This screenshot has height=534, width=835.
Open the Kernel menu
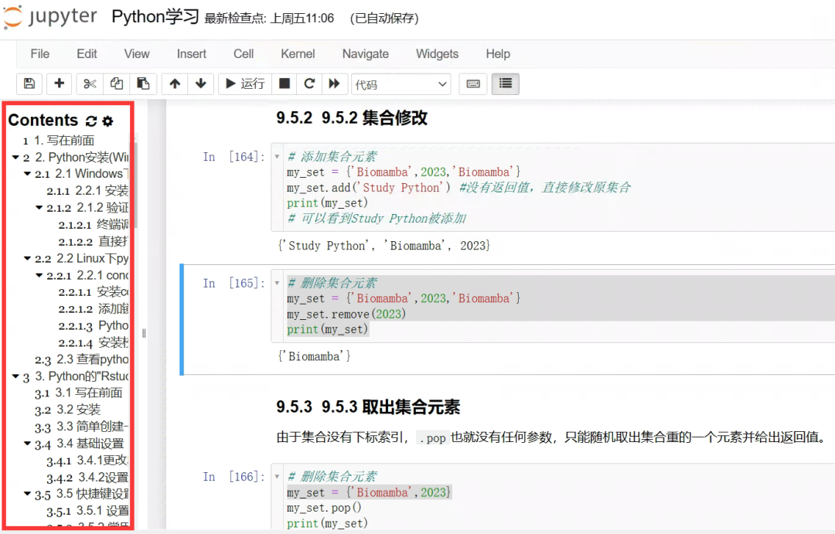(298, 54)
